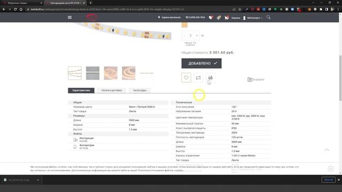Expand the Мой аккаунт dropdown
This screenshot has height=192, width=342.
point(253,18)
